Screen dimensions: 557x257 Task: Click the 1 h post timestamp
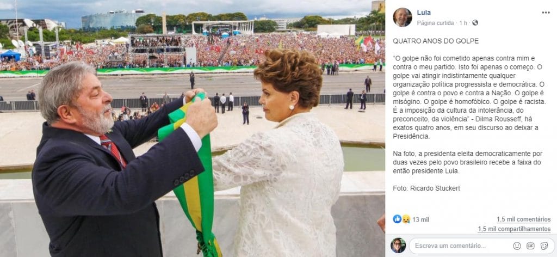click(463, 23)
